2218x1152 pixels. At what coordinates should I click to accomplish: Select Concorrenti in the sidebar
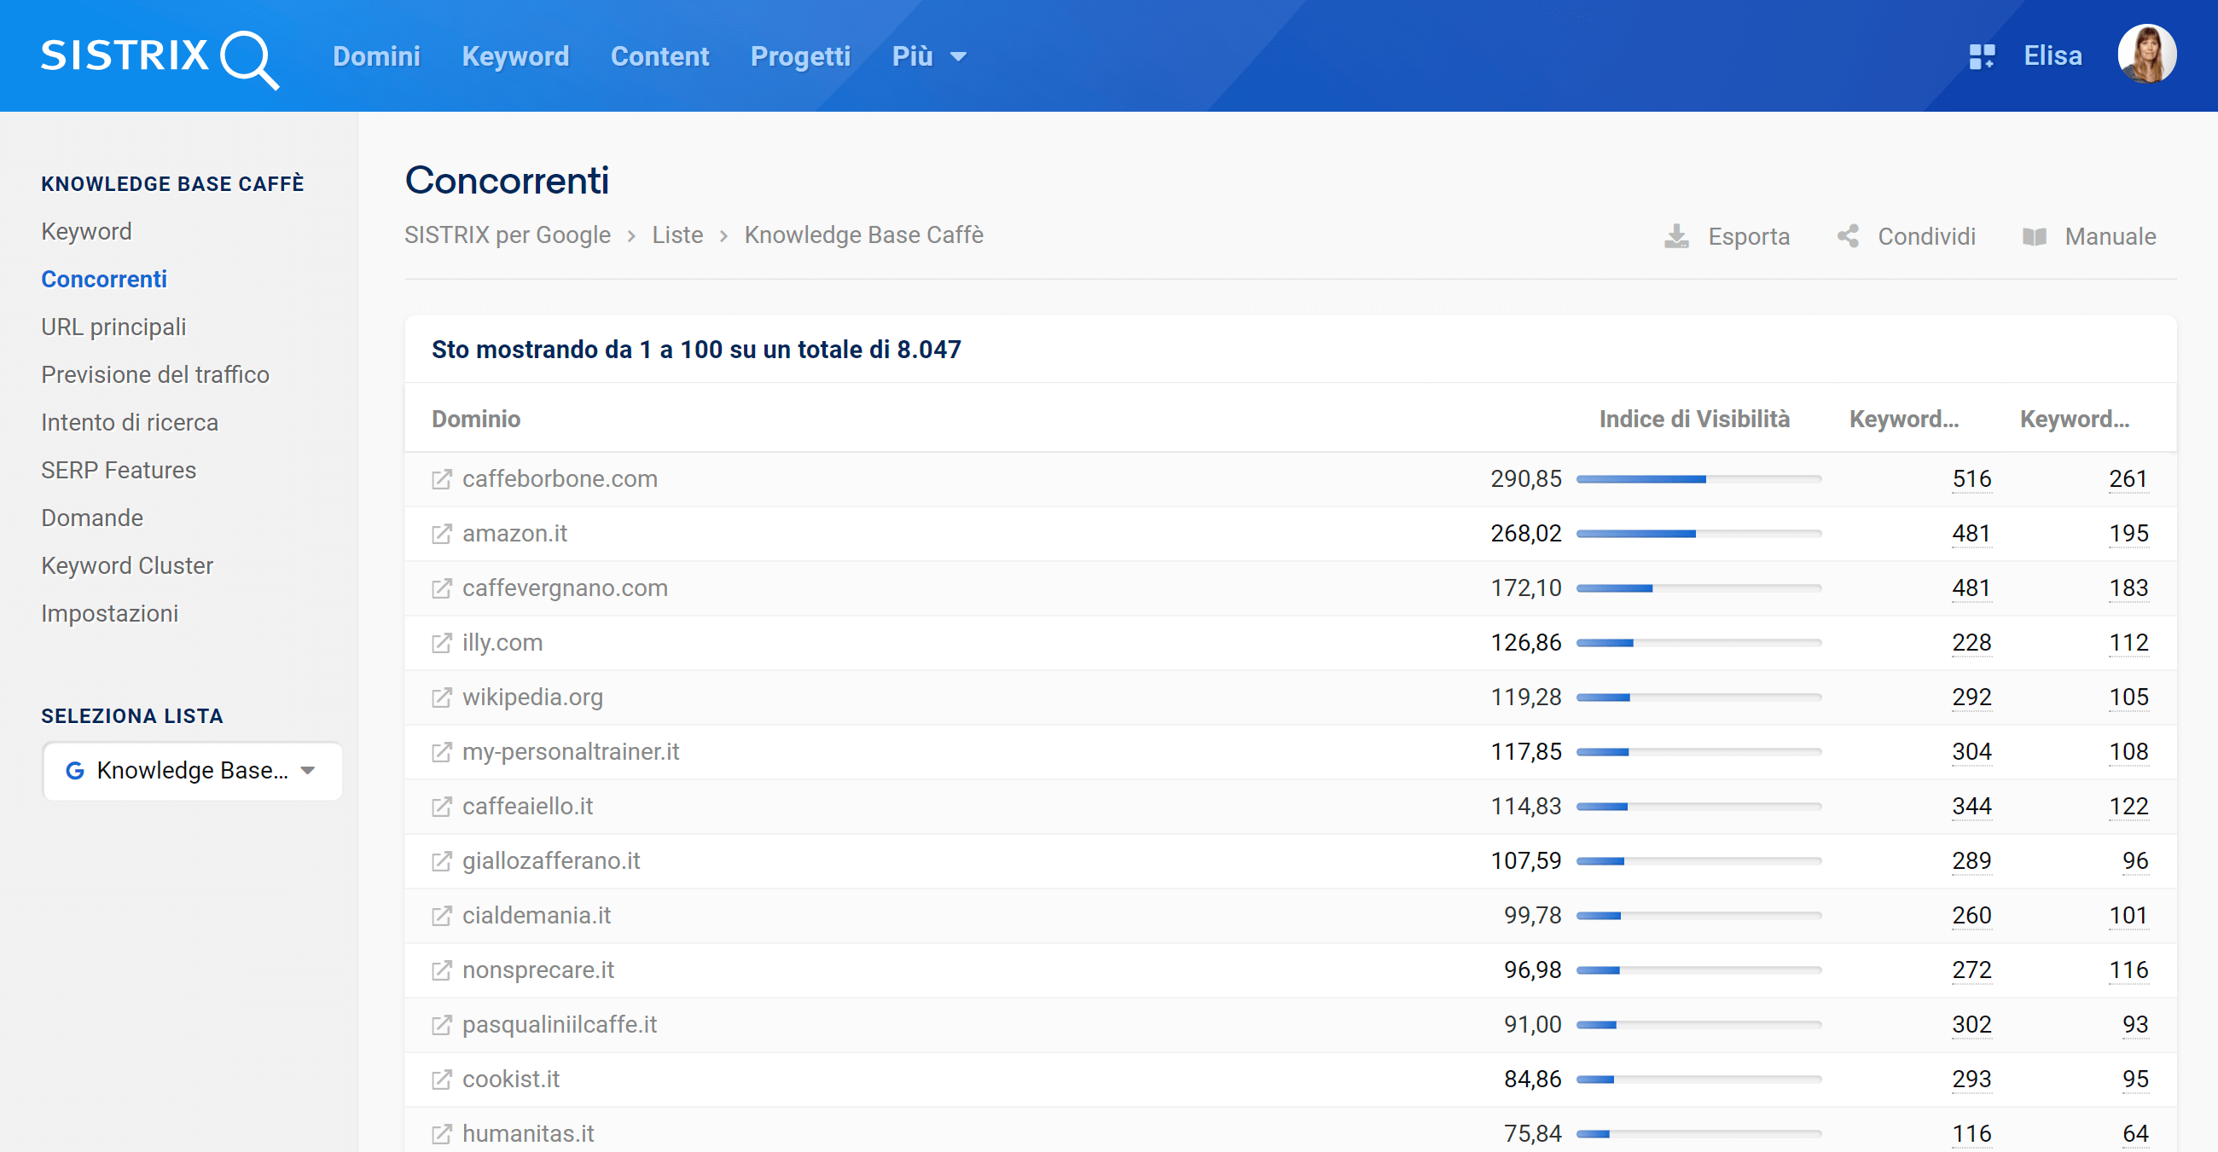(x=104, y=280)
